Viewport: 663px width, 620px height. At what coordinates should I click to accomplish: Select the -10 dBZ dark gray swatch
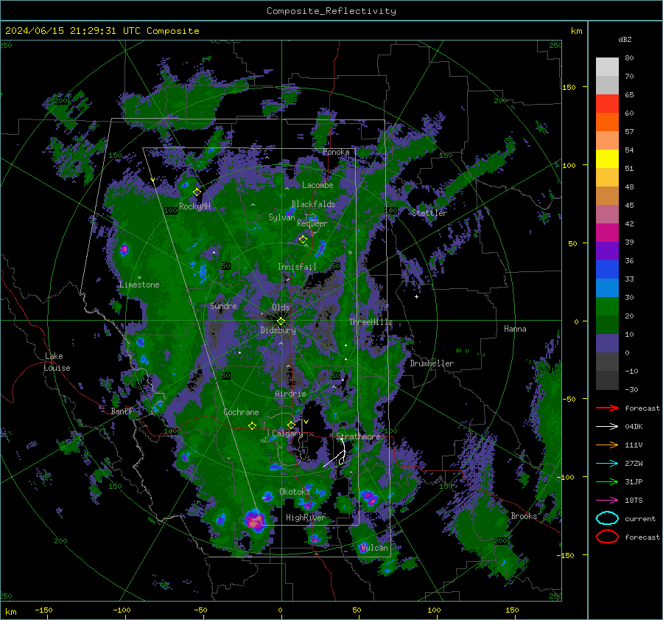[x=607, y=380]
